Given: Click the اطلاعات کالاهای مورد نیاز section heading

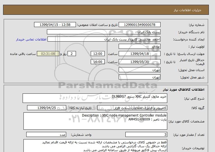Looking at the screenshot, I should click(x=184, y=90).
